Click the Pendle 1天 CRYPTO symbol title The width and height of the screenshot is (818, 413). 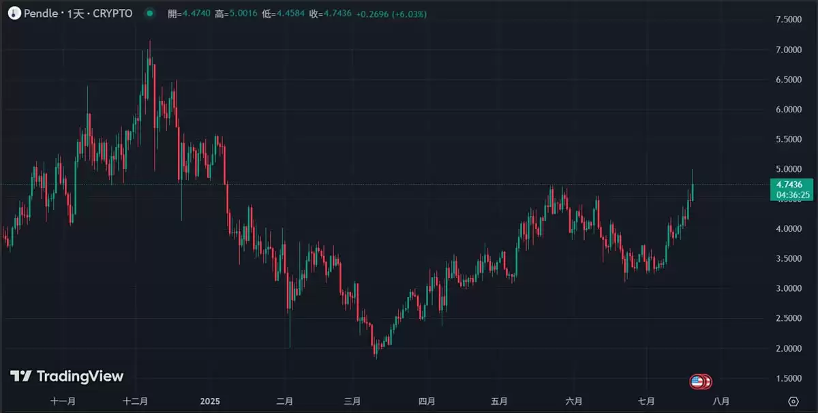click(x=78, y=14)
